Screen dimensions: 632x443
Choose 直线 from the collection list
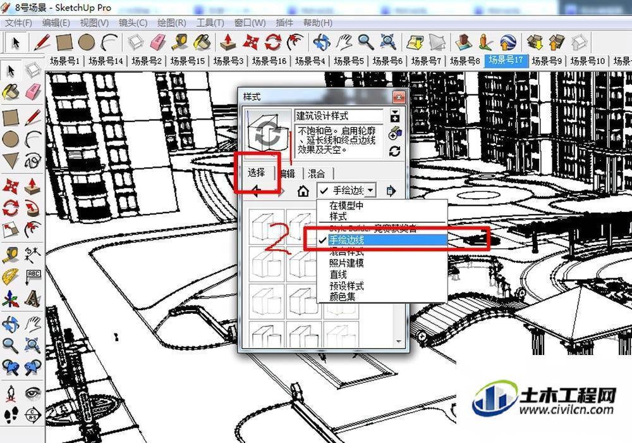tap(337, 275)
